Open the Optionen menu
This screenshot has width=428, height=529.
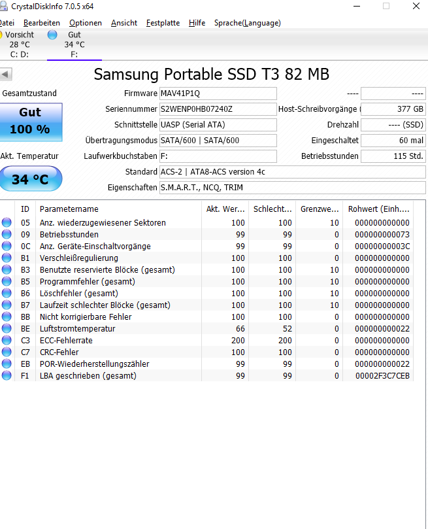pyautogui.click(x=86, y=23)
